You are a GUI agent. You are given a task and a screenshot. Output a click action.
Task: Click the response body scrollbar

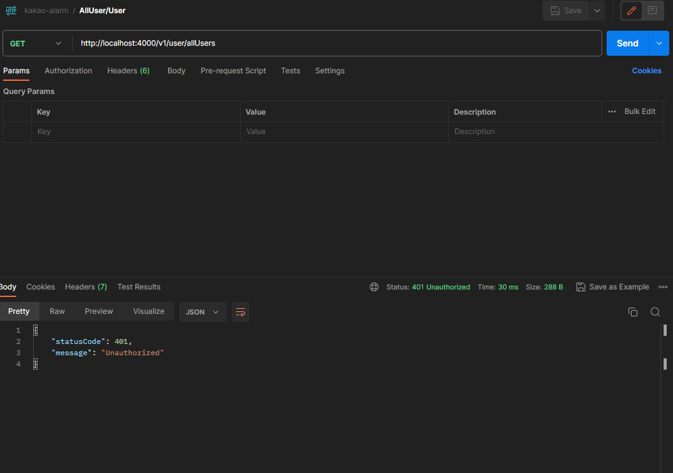[665, 398]
